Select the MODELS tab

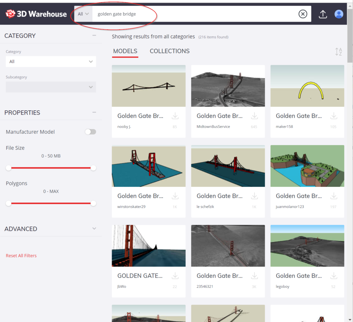pyautogui.click(x=125, y=51)
